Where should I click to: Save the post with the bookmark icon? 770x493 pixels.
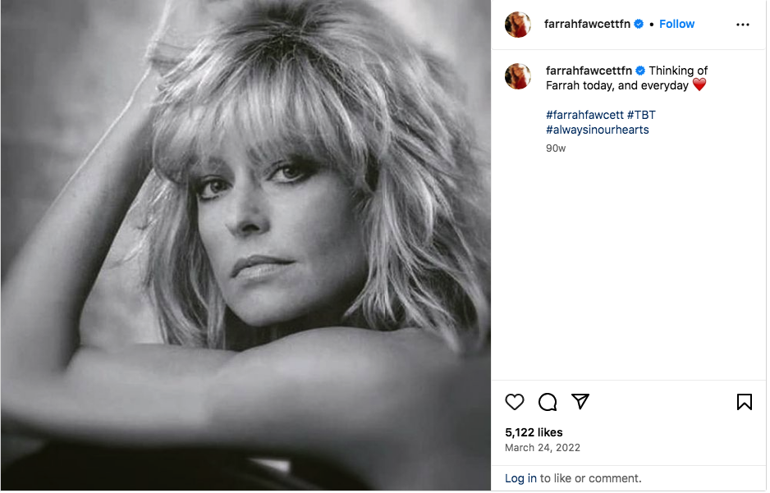[x=744, y=402]
